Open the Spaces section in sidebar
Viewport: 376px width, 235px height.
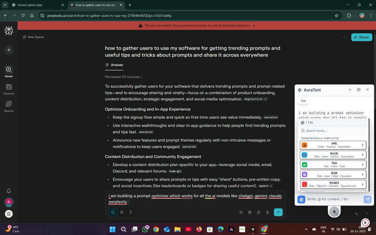[x=8, y=107]
